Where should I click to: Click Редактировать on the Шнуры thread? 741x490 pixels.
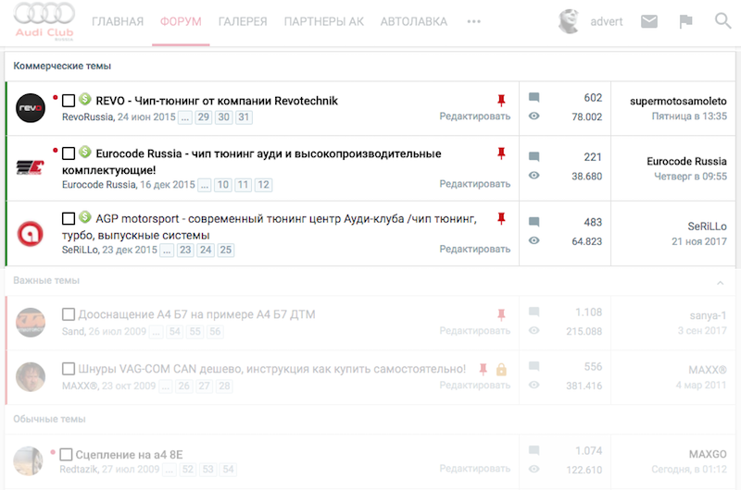click(x=475, y=386)
